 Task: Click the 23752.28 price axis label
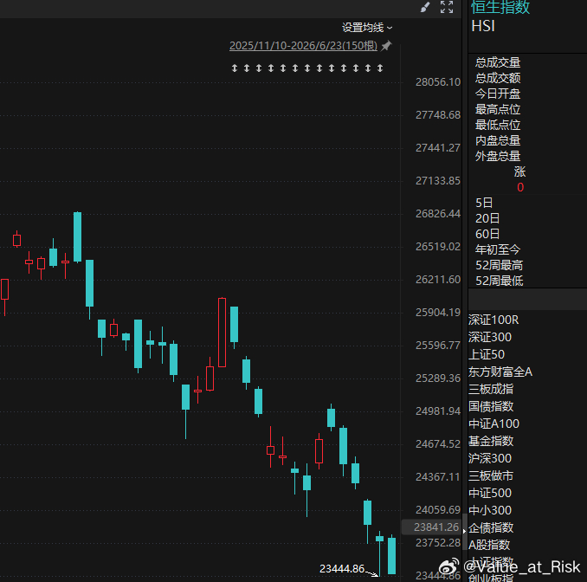tap(437, 543)
